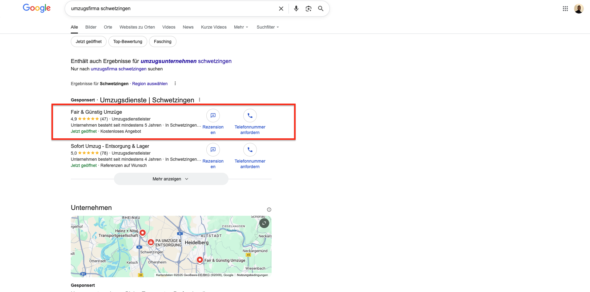Click the Heidelberg label on the map
This screenshot has width=590, height=292.
pos(196,243)
